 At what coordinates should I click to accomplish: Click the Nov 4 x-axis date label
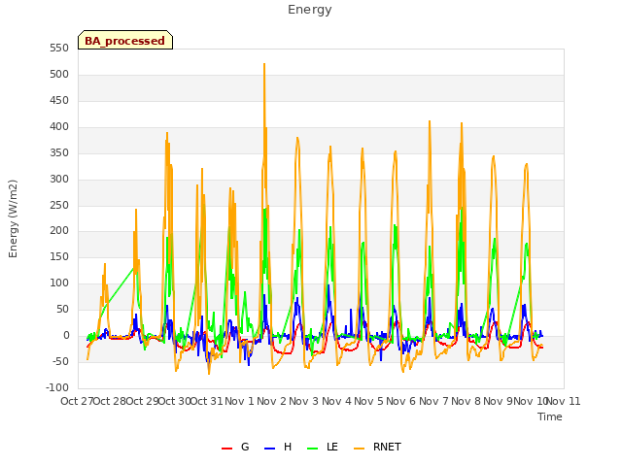click(336, 401)
